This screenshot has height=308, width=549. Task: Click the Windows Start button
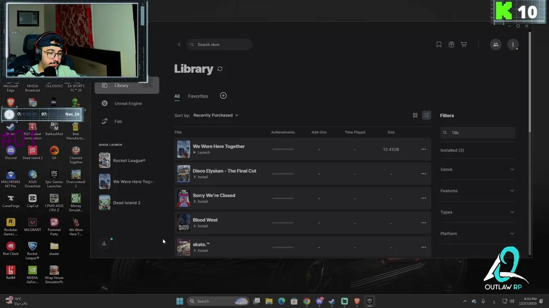180,301
